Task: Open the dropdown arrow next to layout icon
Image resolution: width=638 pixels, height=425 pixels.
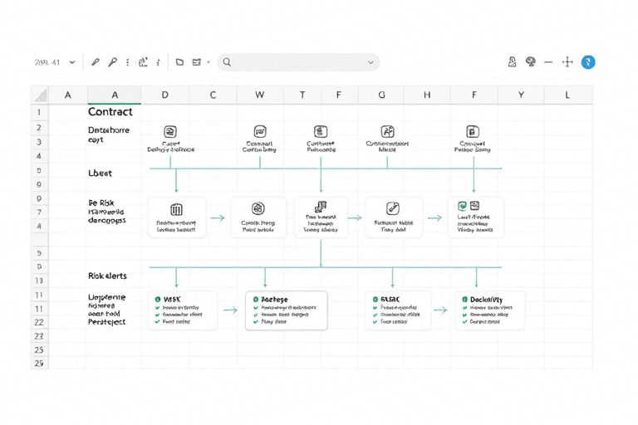Action: coord(209,62)
